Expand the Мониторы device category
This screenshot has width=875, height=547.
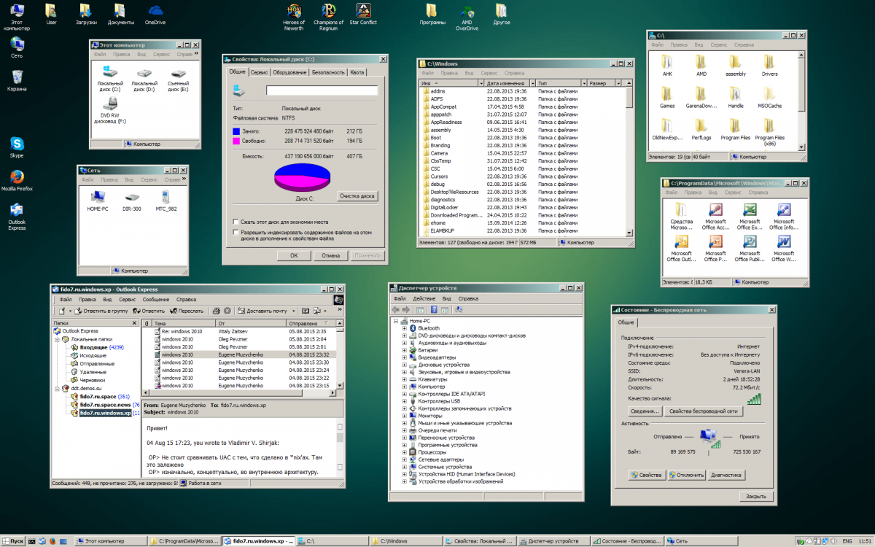404,416
